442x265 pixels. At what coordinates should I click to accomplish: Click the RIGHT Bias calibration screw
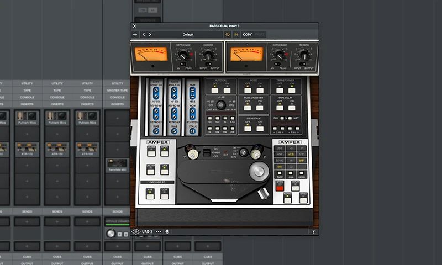174,131
